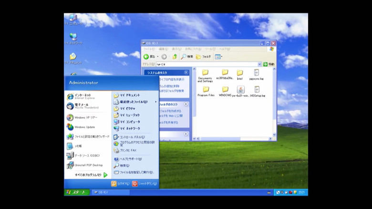Open the ファイル menu in Explorer
Image resolution: width=372 pixels, height=209 pixels.
pyautogui.click(x=149, y=49)
